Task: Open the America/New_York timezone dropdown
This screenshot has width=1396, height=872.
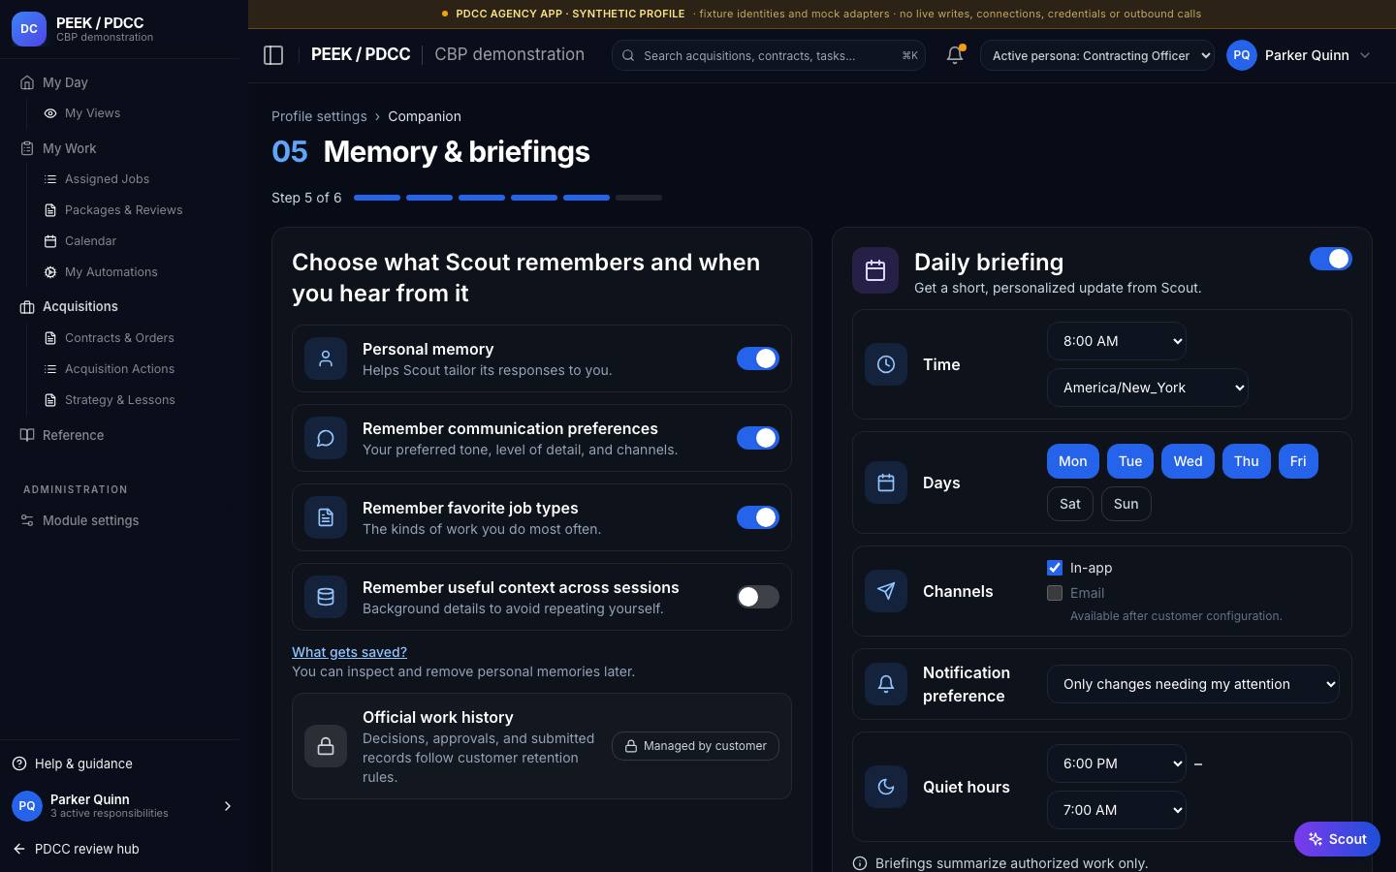Action: point(1148,388)
